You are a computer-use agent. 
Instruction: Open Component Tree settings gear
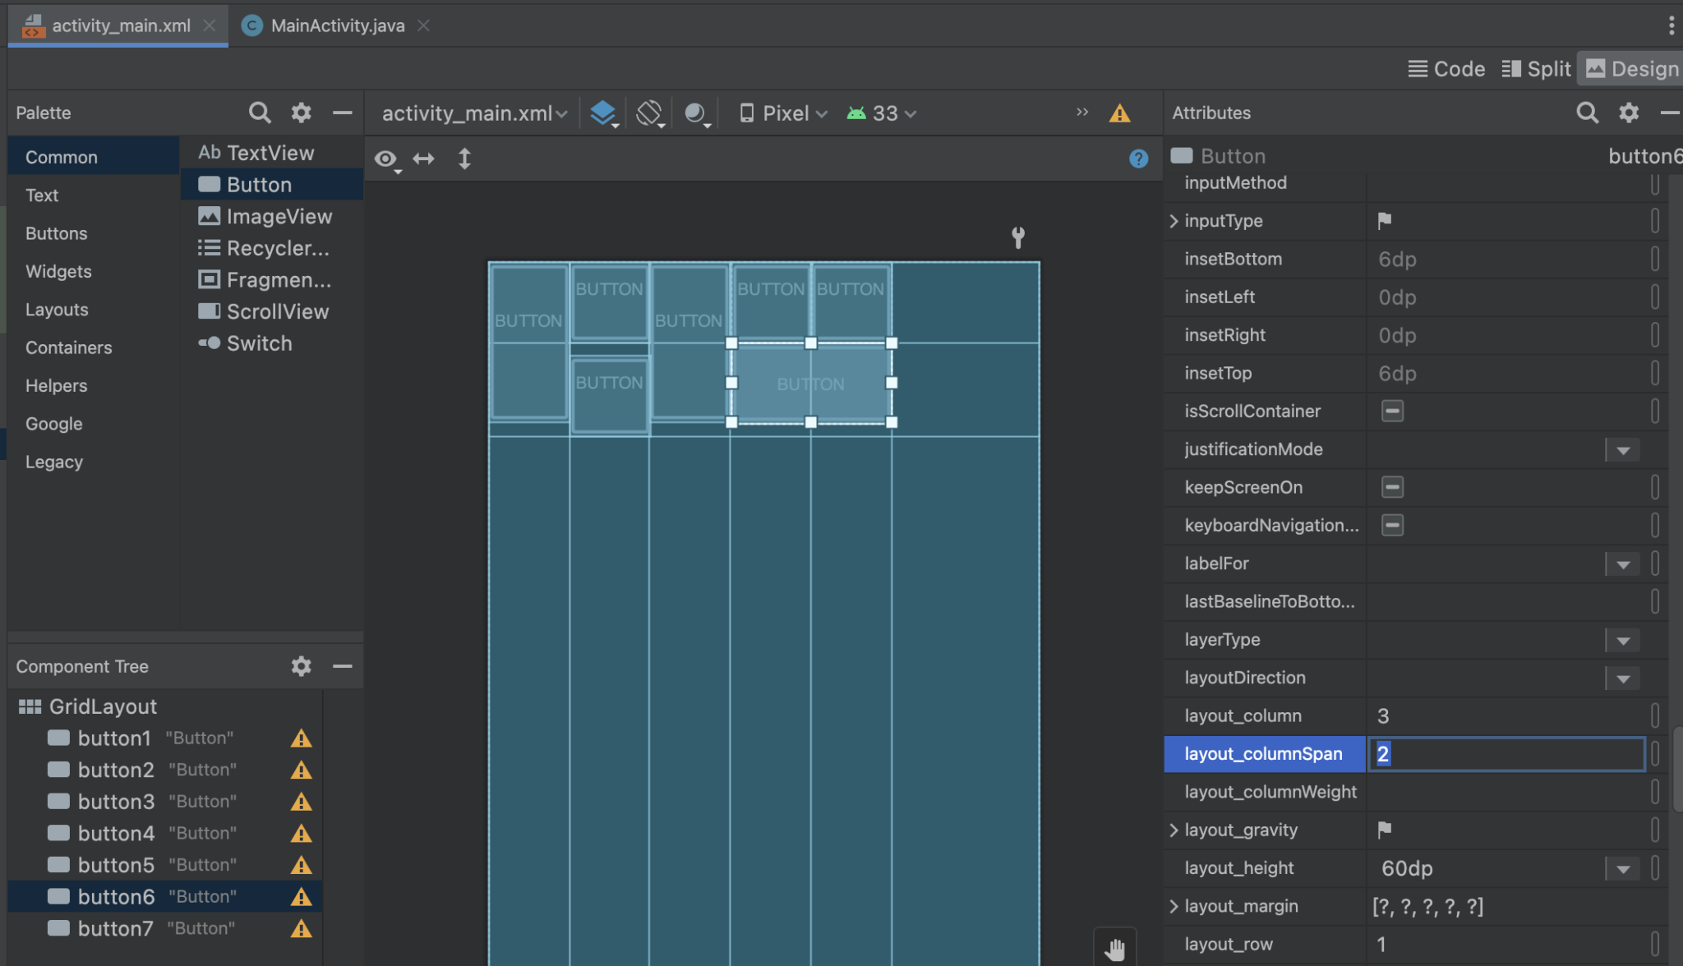click(x=302, y=666)
